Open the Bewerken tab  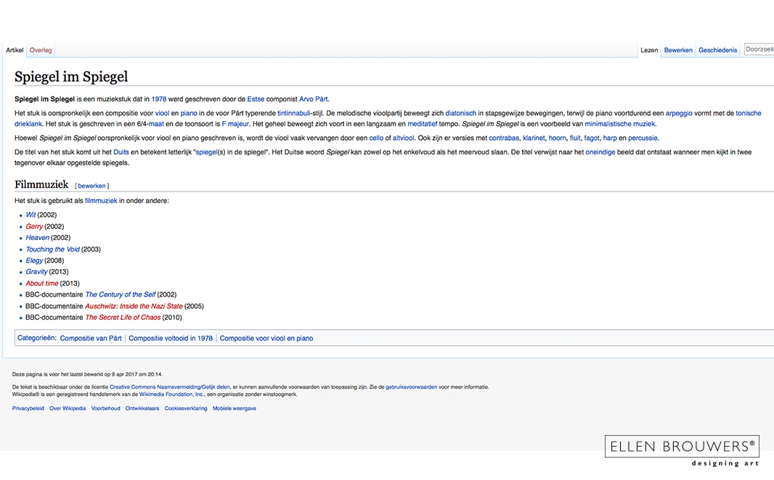pos(678,50)
